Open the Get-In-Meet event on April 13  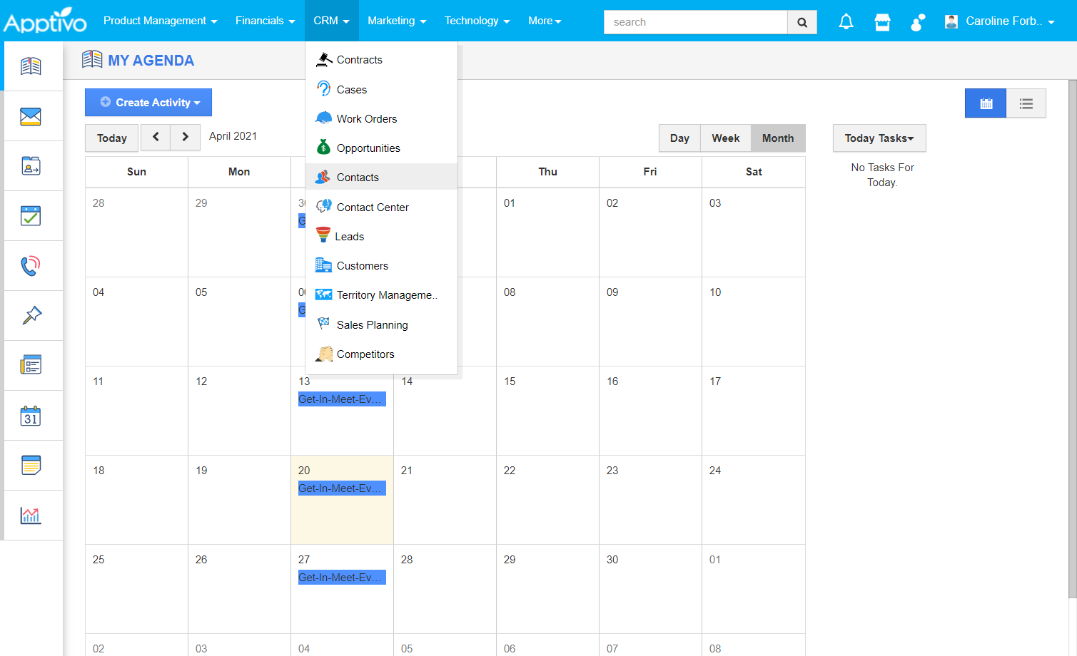341,399
